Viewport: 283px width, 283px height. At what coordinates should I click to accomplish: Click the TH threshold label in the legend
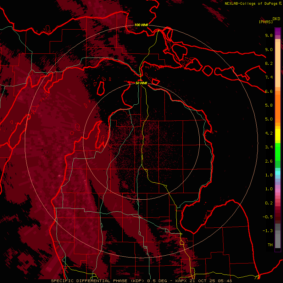[270, 245]
